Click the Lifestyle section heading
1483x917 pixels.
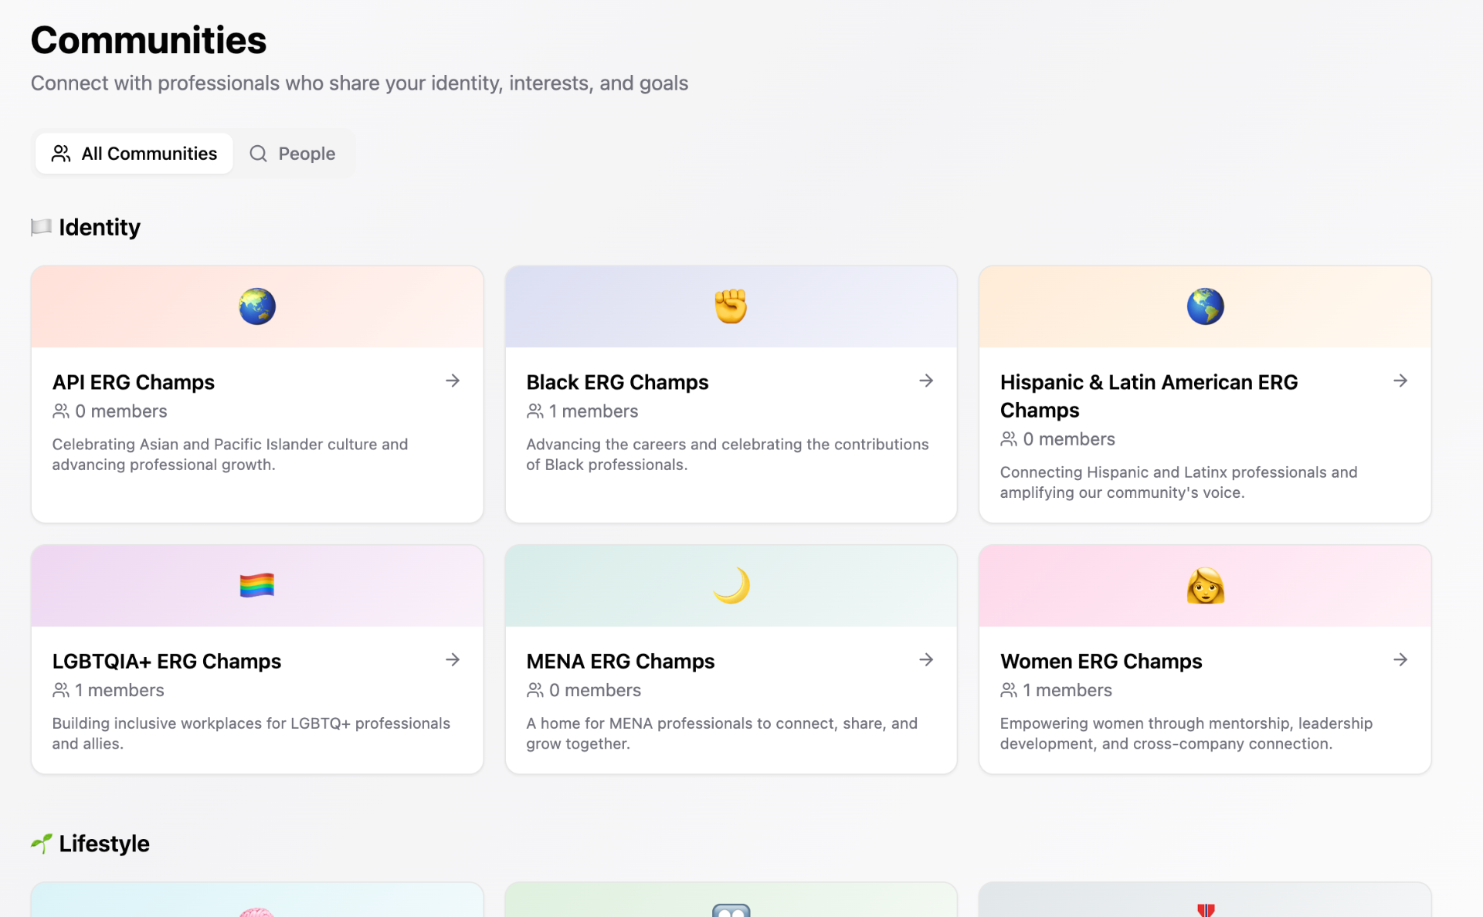click(x=104, y=843)
